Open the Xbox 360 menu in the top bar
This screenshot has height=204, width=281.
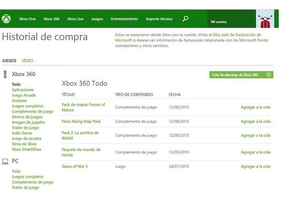click(52, 19)
